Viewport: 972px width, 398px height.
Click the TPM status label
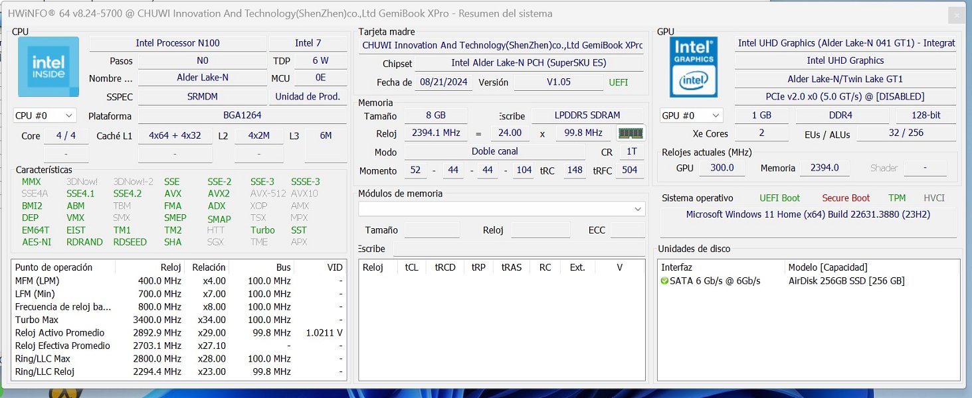pyautogui.click(x=897, y=198)
